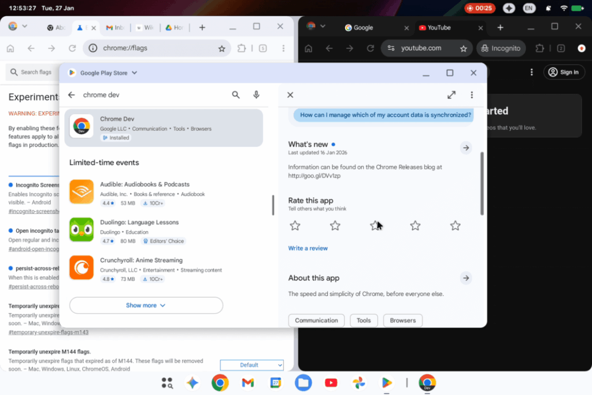592x395 pixels.
Task: Open the Default dropdown for M144 flags
Action: tap(251, 365)
